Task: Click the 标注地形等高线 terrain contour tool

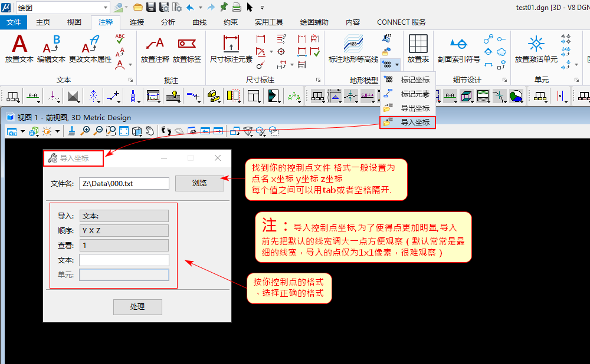Action: (353, 48)
